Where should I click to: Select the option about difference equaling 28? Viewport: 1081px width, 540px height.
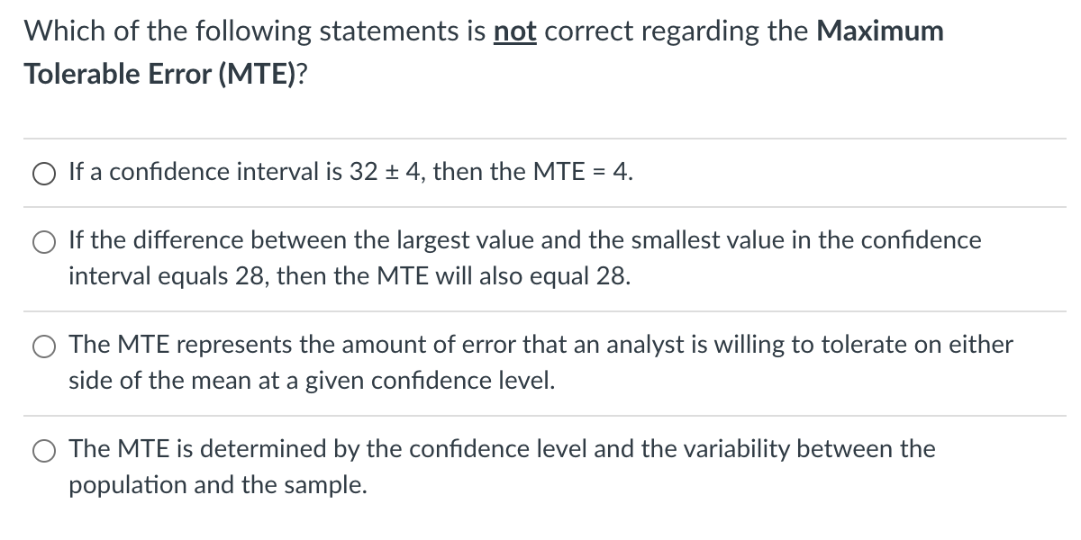pyautogui.click(x=42, y=241)
